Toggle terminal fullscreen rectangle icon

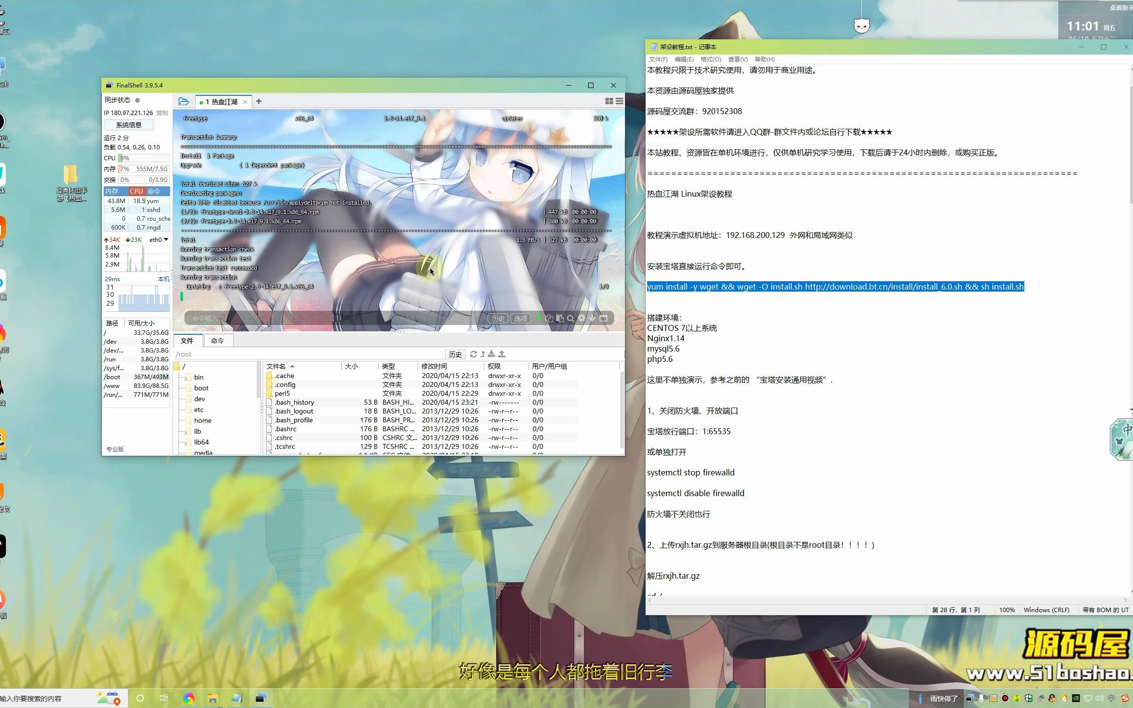coord(603,318)
